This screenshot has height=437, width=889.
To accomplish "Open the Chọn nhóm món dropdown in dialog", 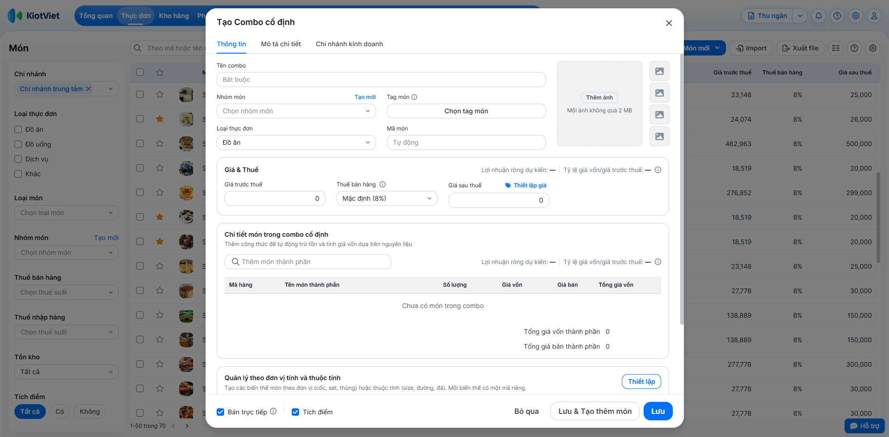I will coord(296,111).
